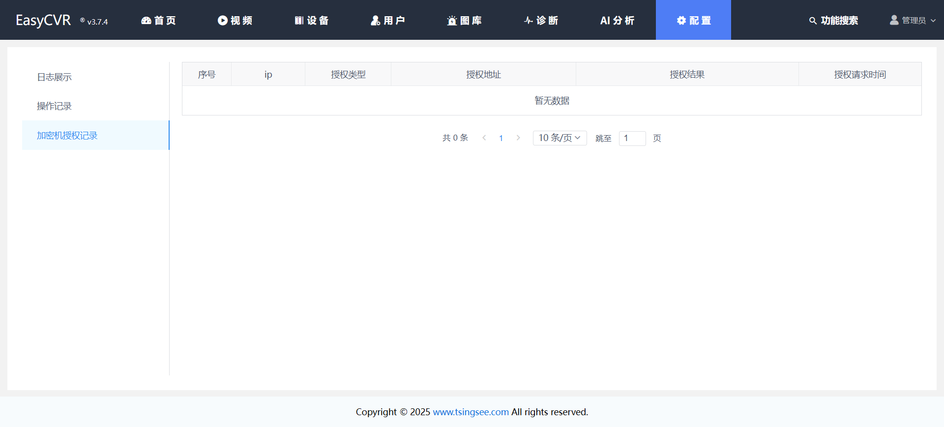
Task: Go to the next page arrow
Action: (518, 138)
